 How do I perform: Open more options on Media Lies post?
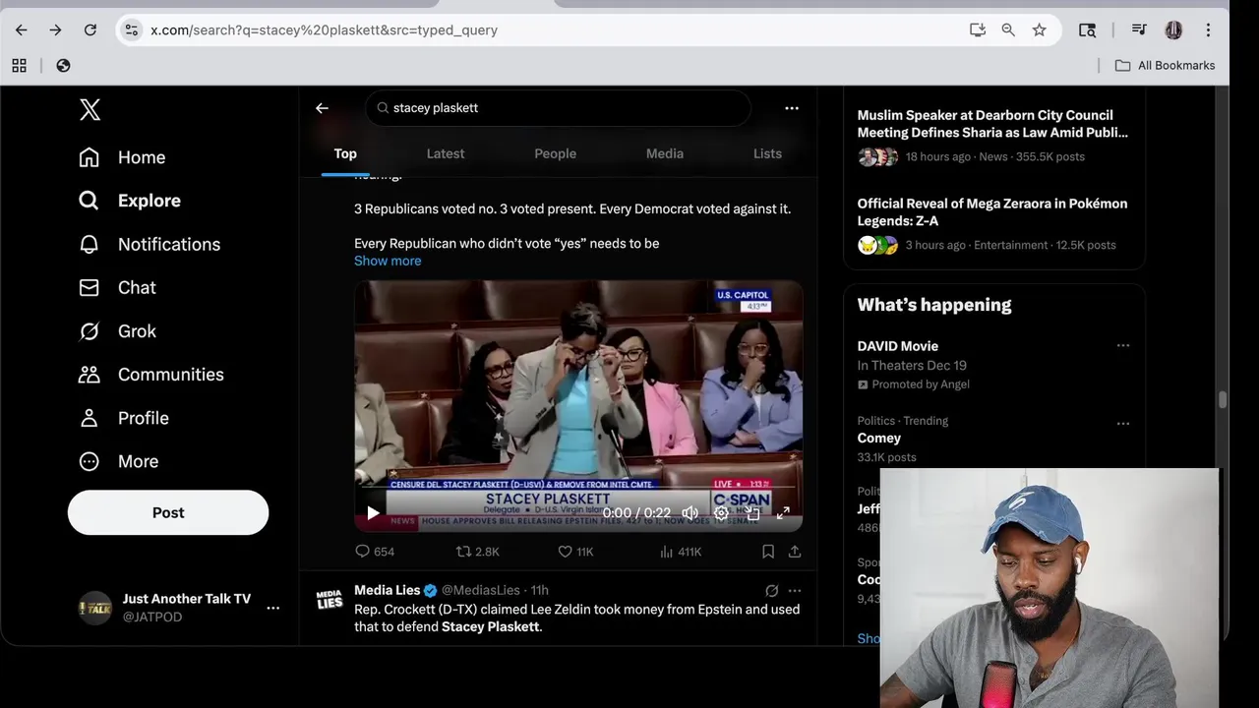(795, 591)
